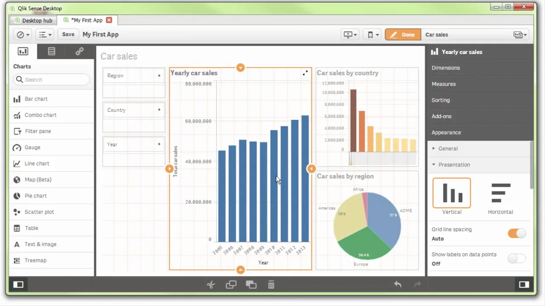Open the Fields assets panel tab
The width and height of the screenshot is (545, 306).
(x=52, y=51)
